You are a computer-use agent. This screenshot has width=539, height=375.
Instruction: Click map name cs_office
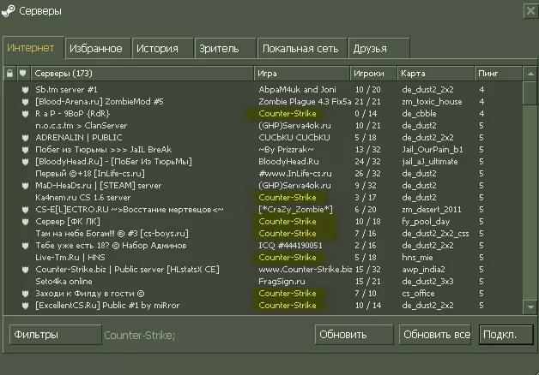[418, 294]
